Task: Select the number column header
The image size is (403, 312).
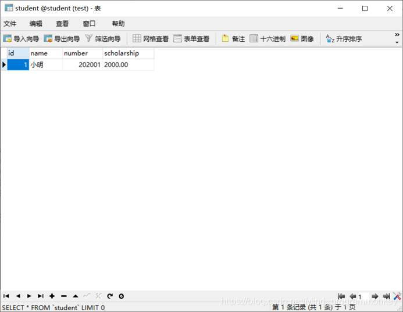Action: (x=83, y=53)
